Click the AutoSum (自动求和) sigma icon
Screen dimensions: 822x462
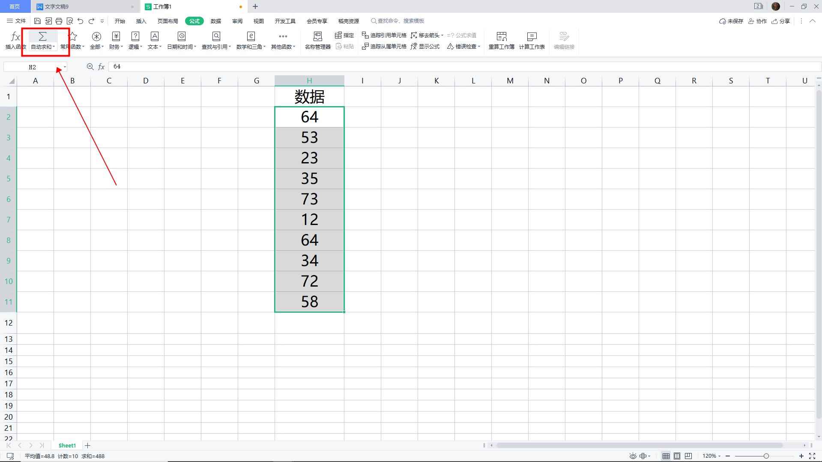pyautogui.click(x=42, y=36)
